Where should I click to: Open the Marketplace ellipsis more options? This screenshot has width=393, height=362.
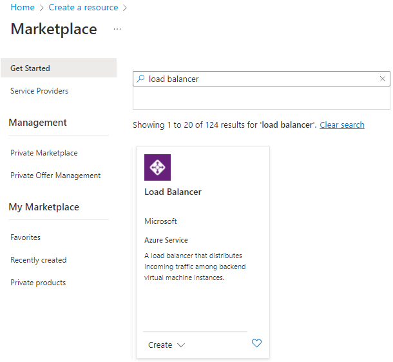point(117,30)
